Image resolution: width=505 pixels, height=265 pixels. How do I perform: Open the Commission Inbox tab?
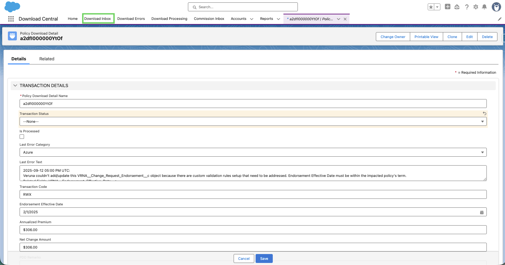tap(209, 19)
